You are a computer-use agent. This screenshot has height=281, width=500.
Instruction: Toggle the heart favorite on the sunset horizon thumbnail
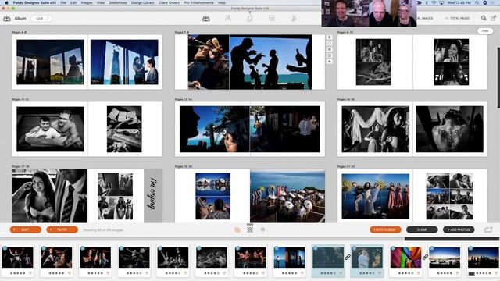click(x=458, y=273)
